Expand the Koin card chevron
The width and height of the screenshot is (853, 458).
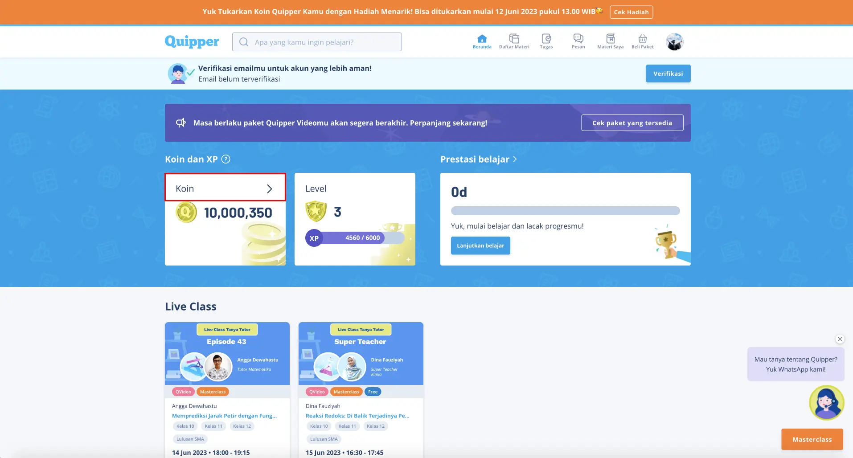[x=270, y=189]
